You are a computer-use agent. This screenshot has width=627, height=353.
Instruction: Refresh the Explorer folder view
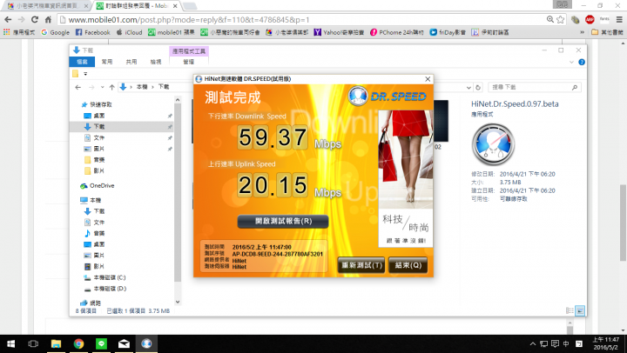click(x=478, y=87)
